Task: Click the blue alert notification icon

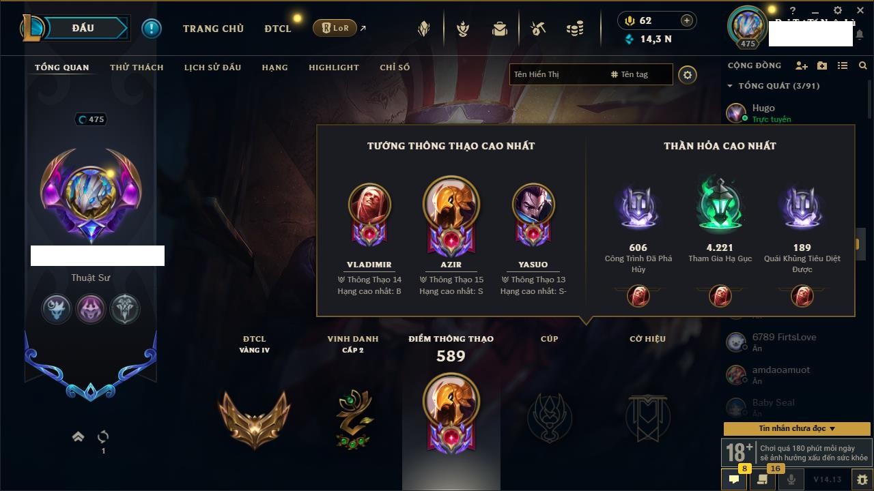Action: pos(152,28)
